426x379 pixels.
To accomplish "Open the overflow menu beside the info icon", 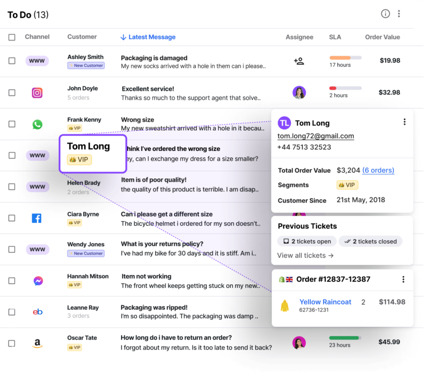I will [x=400, y=14].
